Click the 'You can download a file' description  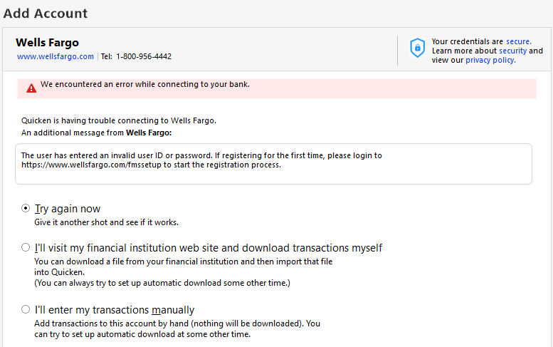[x=183, y=261]
